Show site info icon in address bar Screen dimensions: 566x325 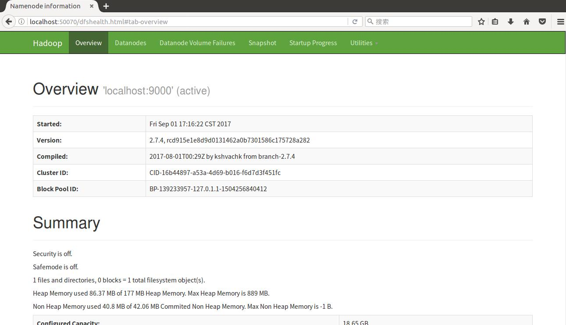click(21, 21)
